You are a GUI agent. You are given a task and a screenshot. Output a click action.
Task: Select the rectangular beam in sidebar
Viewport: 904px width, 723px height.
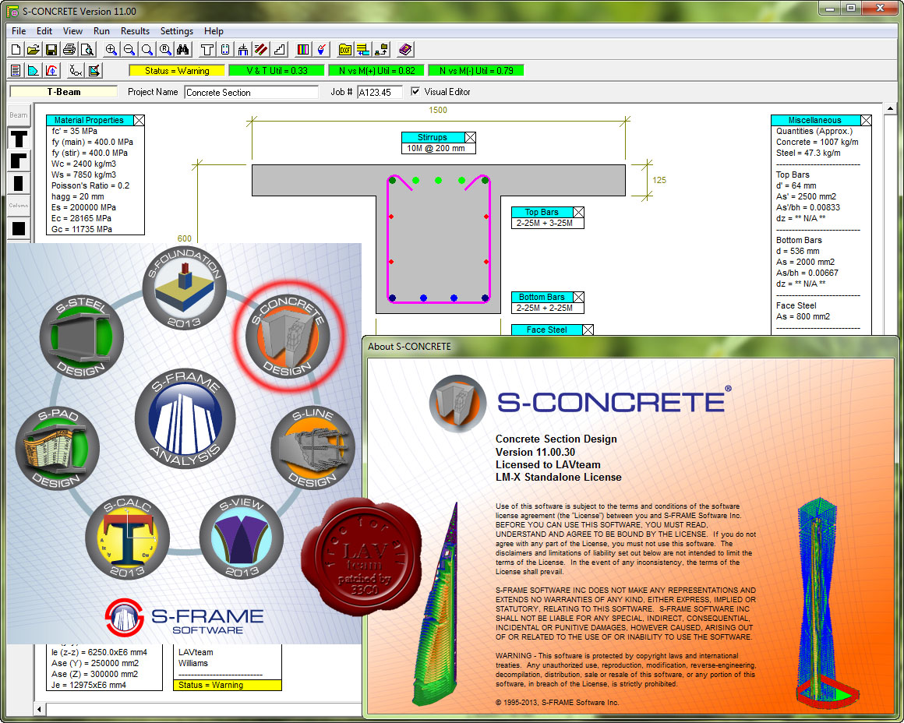[19, 183]
